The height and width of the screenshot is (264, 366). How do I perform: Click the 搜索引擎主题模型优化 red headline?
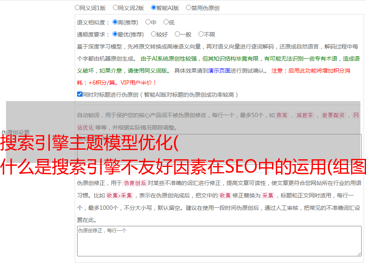tap(89, 144)
